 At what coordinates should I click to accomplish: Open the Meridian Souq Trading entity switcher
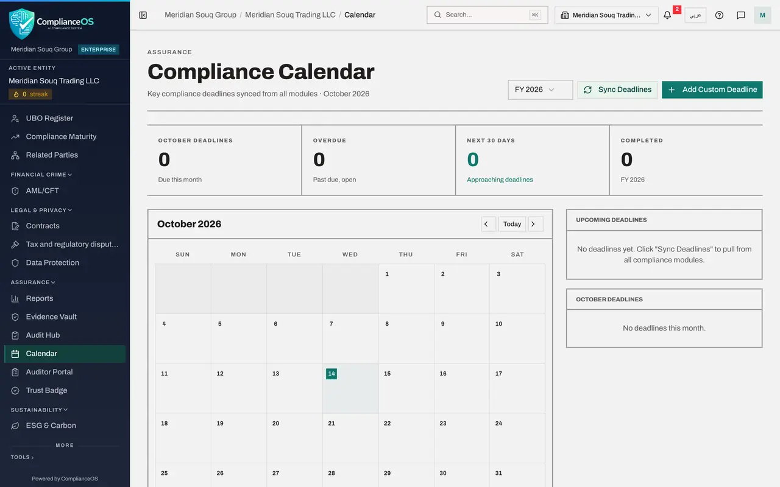click(x=606, y=15)
